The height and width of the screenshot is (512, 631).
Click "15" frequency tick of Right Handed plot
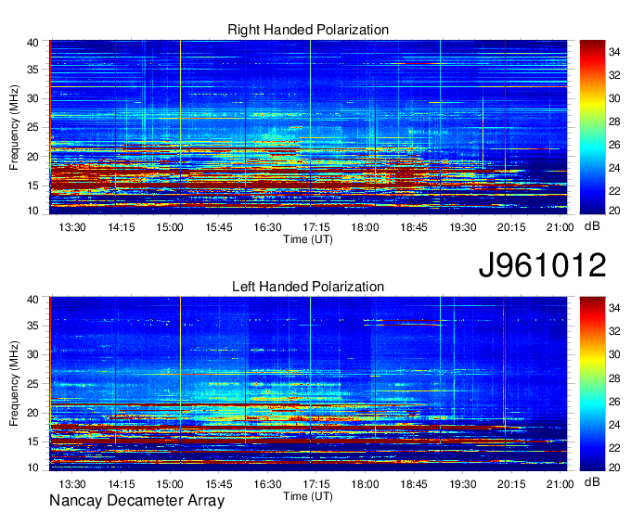point(32,186)
